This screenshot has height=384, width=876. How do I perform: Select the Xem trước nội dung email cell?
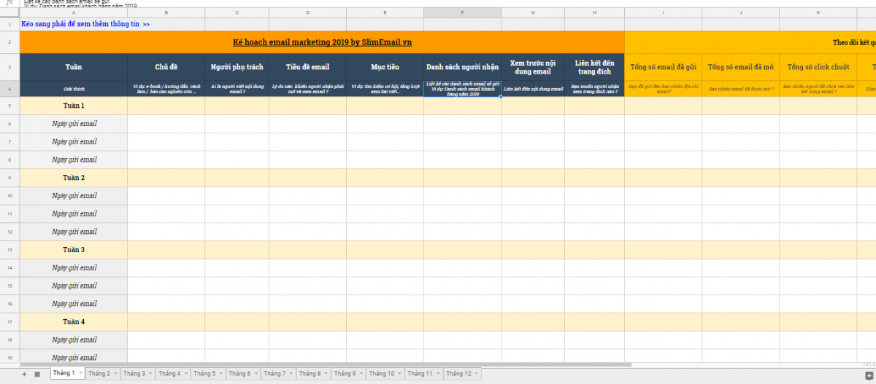(x=533, y=67)
